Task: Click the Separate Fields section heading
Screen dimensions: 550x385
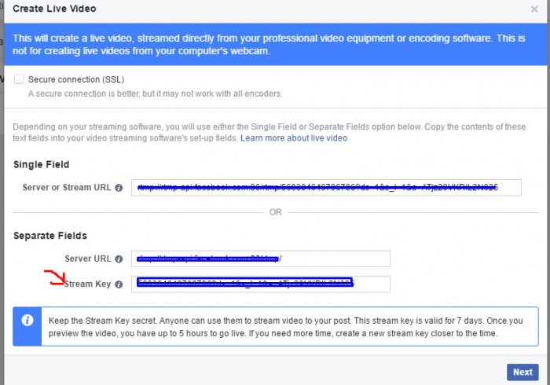Action: point(49,235)
